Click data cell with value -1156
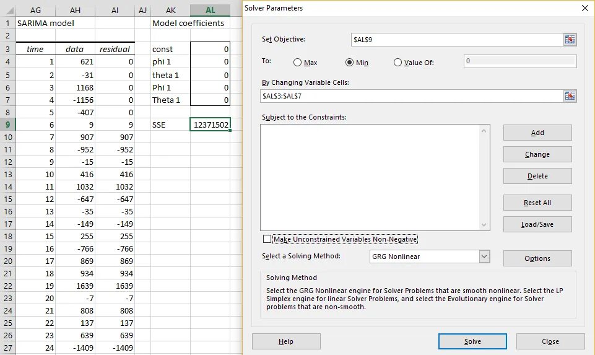The image size is (595, 355). click(x=75, y=100)
